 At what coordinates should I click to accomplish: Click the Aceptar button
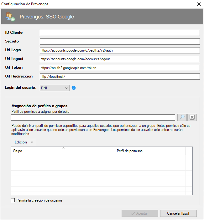point(139,213)
